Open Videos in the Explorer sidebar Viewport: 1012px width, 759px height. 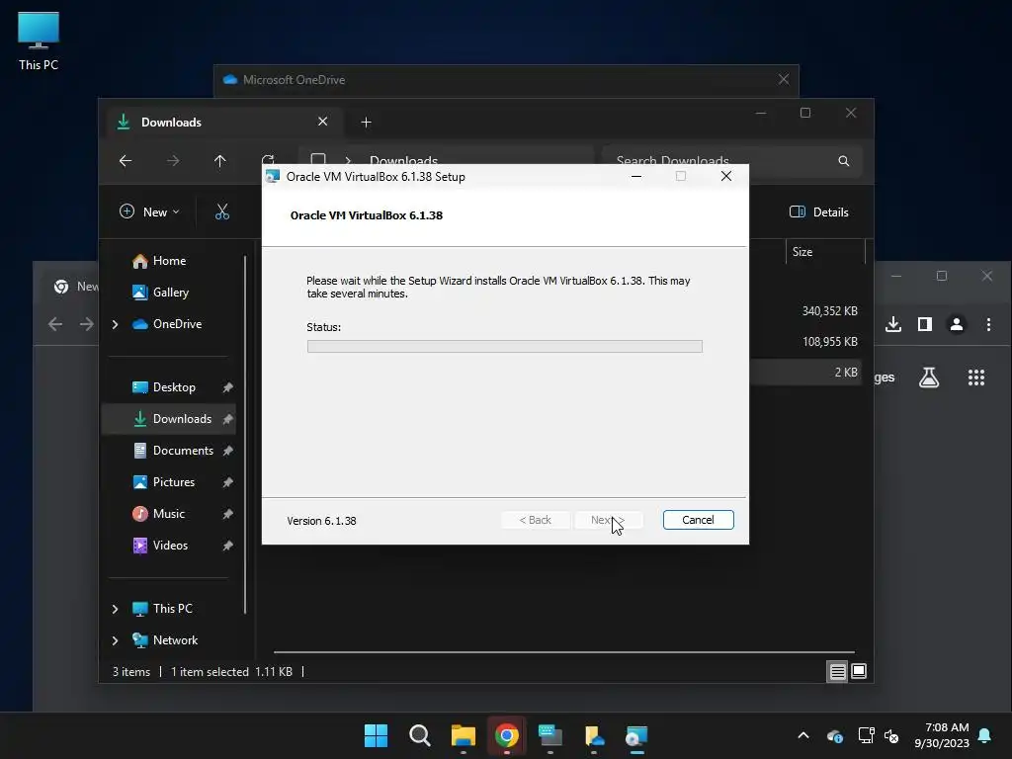pos(170,546)
